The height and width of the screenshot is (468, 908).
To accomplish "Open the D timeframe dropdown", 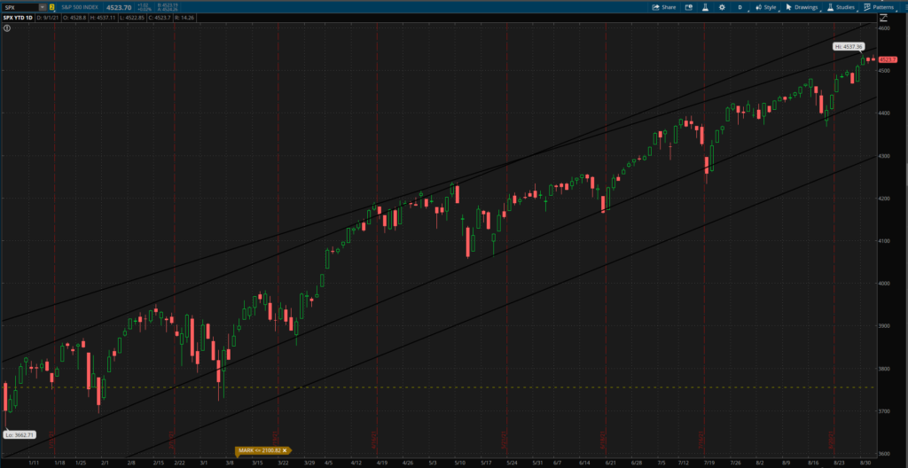I will [x=740, y=7].
